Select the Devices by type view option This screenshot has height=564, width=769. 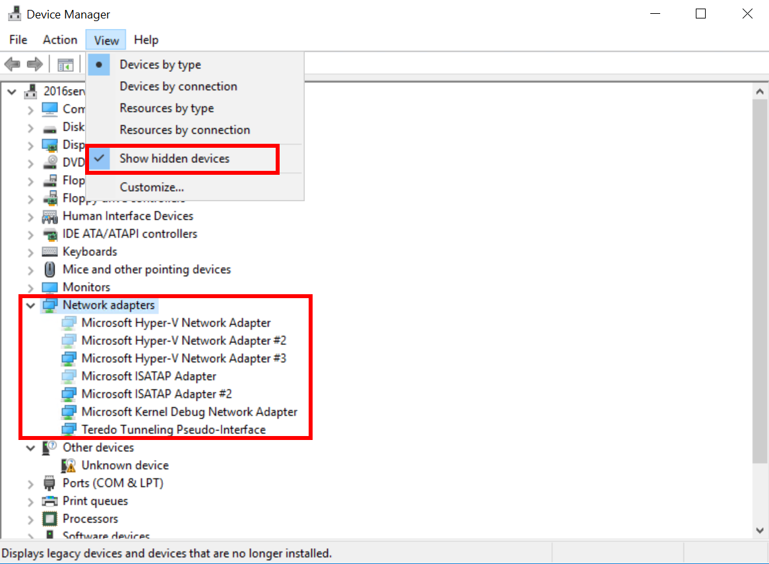160,65
